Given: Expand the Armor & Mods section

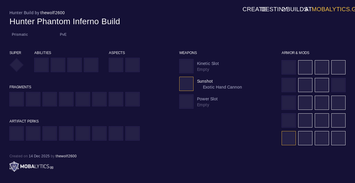Looking at the screenshot, I should (295, 53).
